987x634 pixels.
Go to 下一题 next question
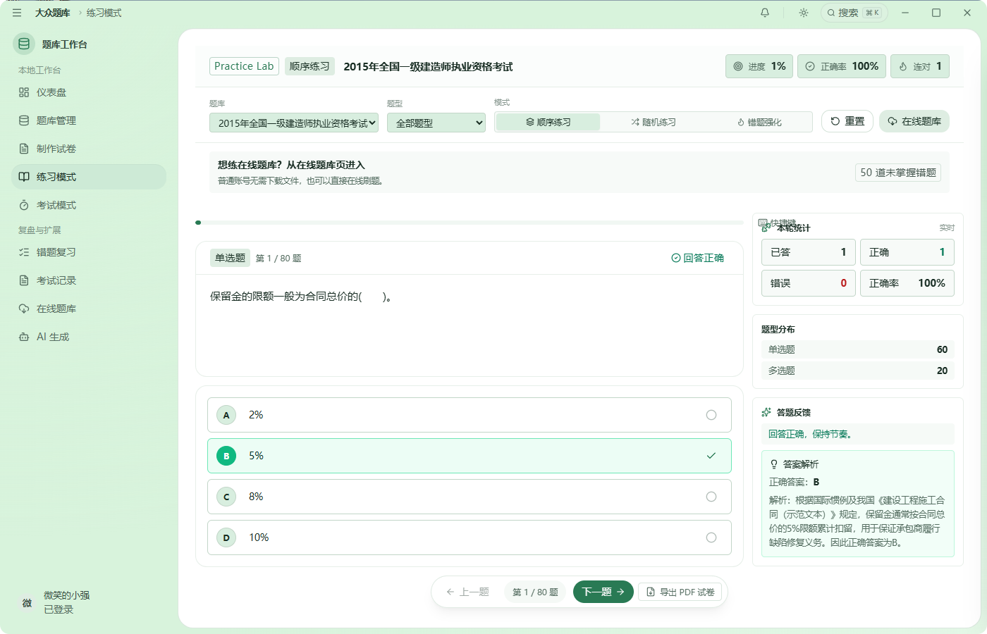603,592
